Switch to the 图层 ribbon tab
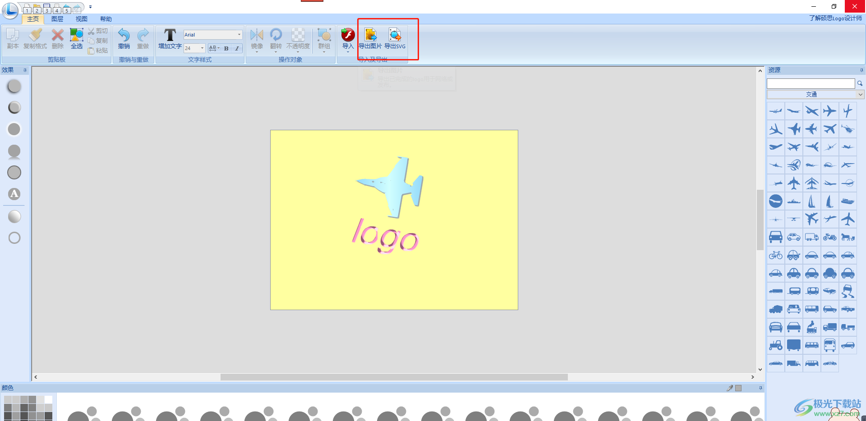 [x=57, y=19]
